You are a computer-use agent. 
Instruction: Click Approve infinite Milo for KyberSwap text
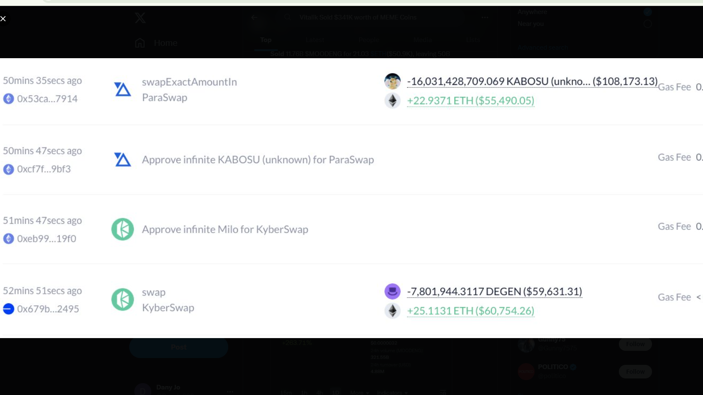pos(225,229)
